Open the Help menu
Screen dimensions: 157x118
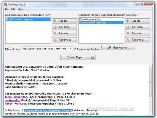(20, 9)
